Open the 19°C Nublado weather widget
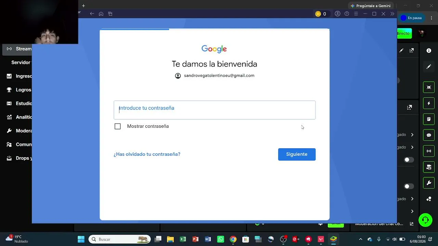This screenshot has width=438, height=246. pyautogui.click(x=17, y=239)
